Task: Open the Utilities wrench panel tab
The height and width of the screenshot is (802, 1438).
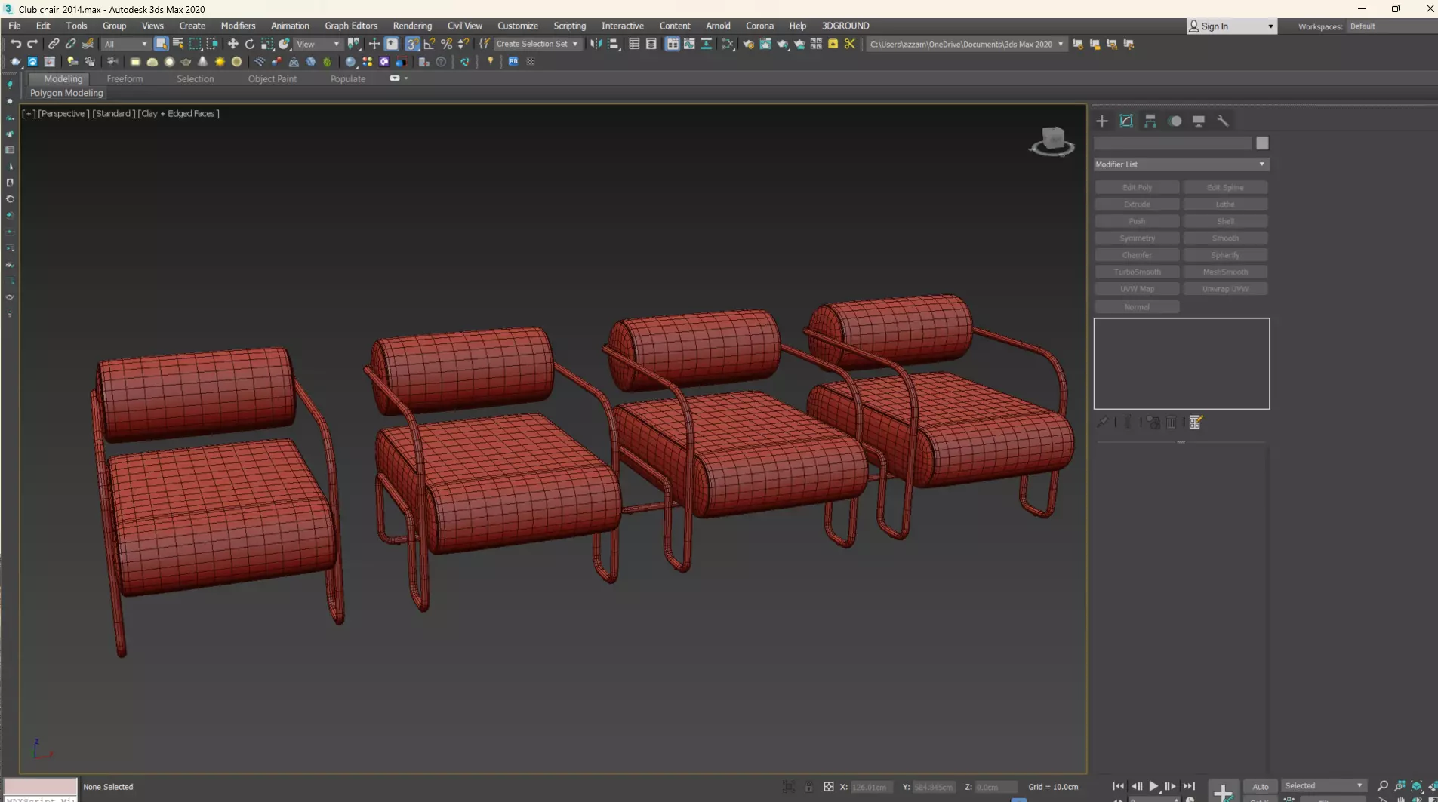Action: (1223, 121)
